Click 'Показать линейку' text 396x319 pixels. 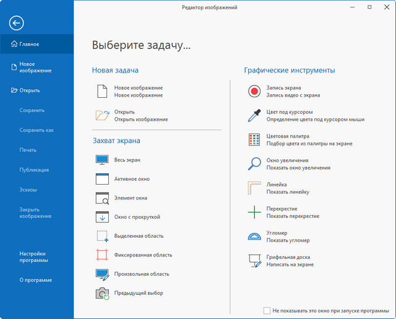[288, 192]
